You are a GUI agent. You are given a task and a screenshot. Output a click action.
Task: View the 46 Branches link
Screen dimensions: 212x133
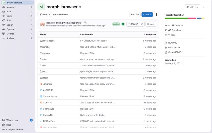[x=174, y=30]
